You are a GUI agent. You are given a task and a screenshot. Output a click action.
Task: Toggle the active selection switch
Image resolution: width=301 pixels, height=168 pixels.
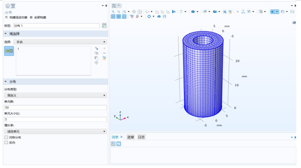(9, 51)
